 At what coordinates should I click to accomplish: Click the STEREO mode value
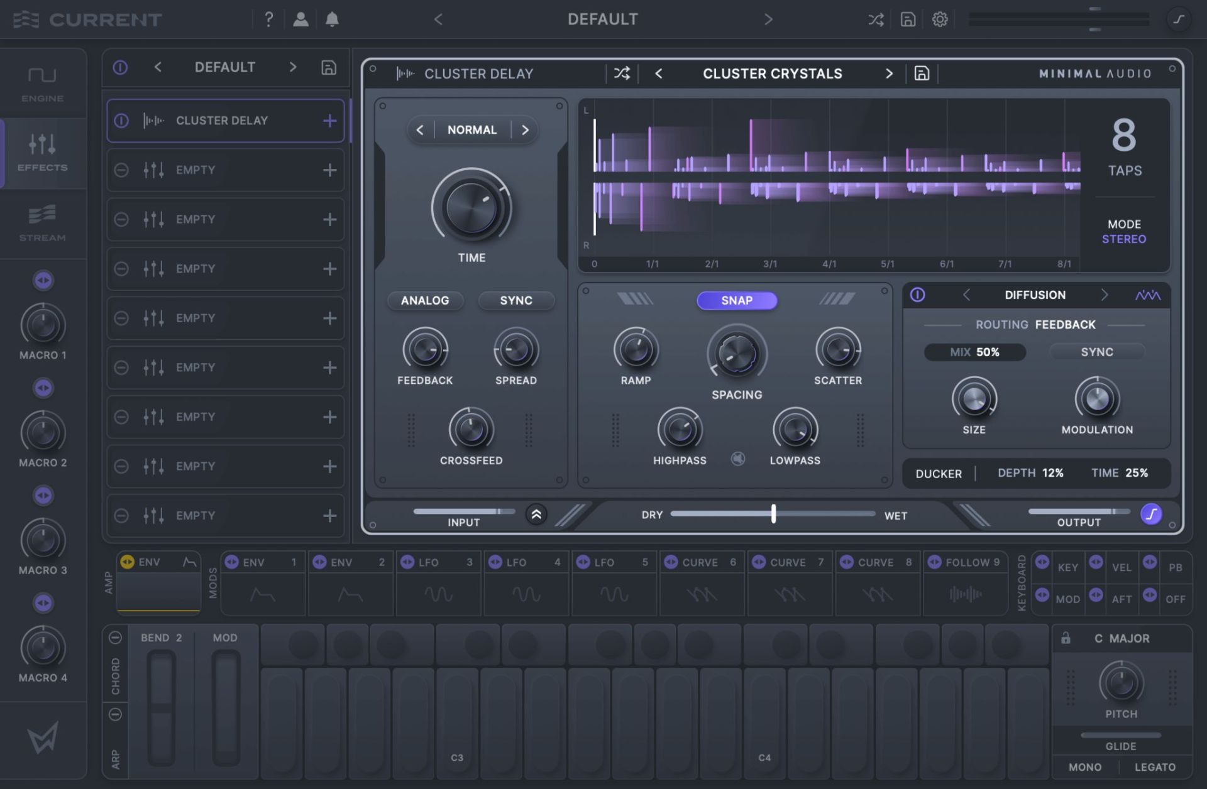(x=1124, y=239)
